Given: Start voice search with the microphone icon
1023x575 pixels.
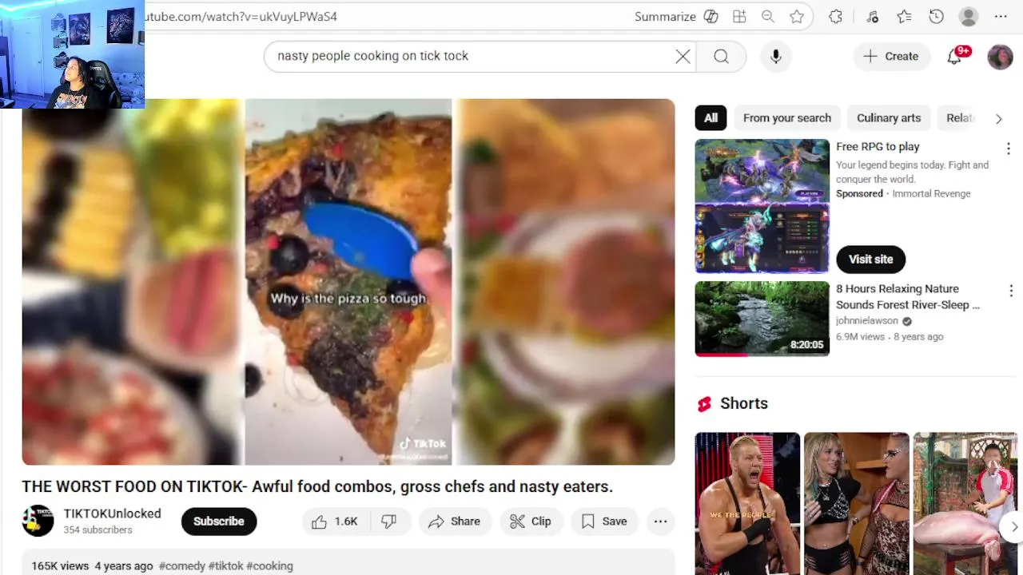Looking at the screenshot, I should pos(775,56).
